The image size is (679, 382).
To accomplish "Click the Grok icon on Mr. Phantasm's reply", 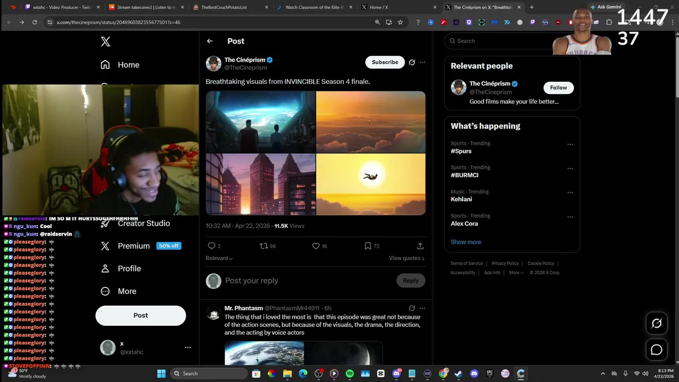I will (412, 308).
